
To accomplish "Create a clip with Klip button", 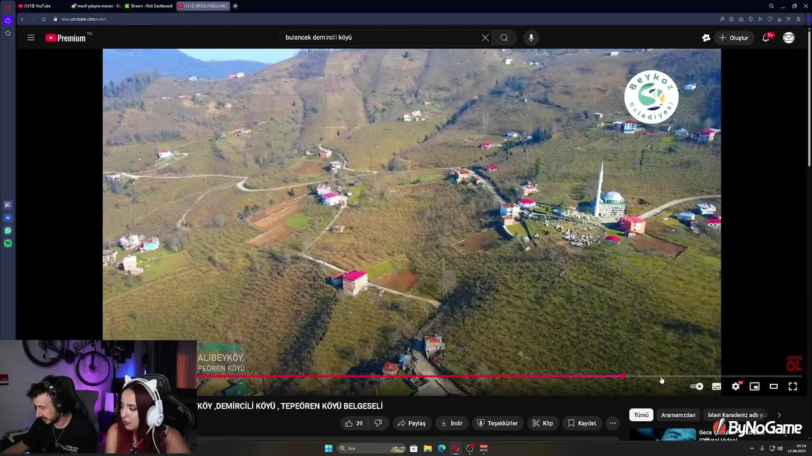I will coord(542,423).
